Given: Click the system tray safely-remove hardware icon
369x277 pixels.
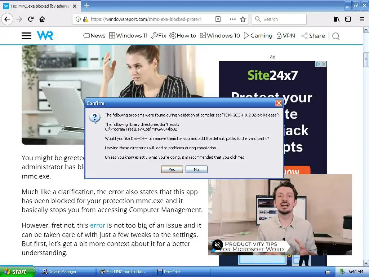Looking at the screenshot, I should coord(342,272).
